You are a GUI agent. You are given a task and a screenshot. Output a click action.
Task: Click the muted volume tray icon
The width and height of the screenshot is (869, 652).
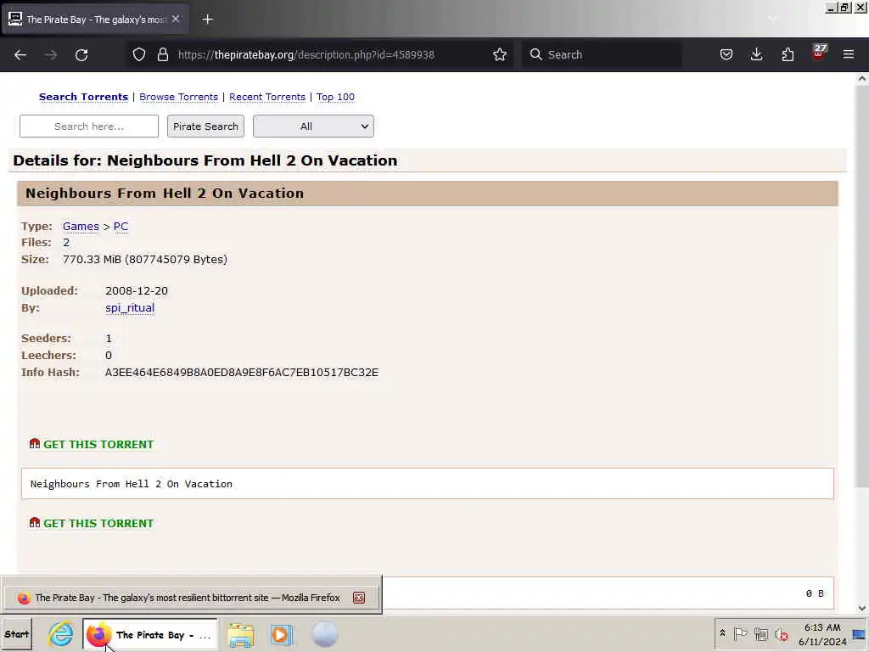(782, 634)
